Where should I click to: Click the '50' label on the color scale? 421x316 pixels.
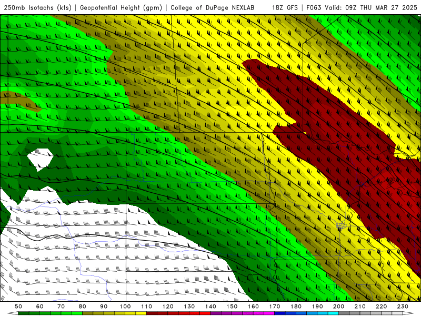coord(18,307)
